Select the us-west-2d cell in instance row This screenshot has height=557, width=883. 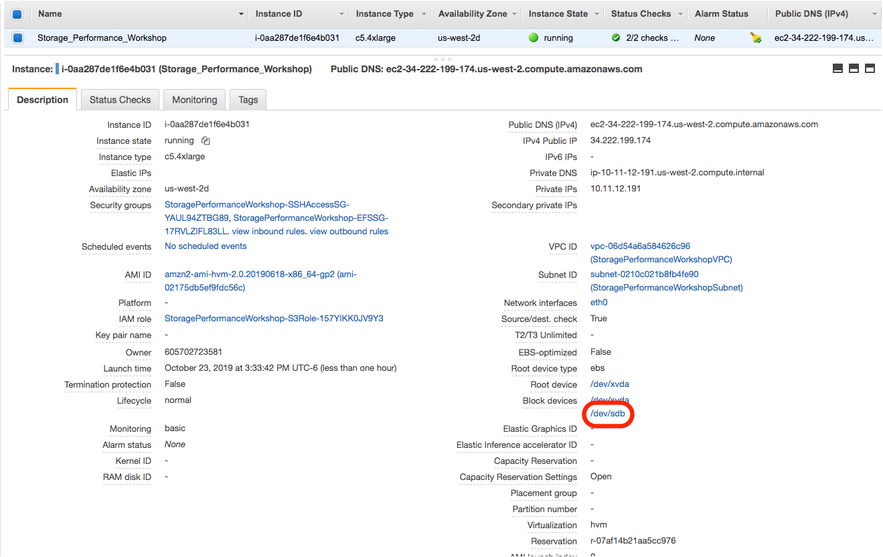[459, 38]
